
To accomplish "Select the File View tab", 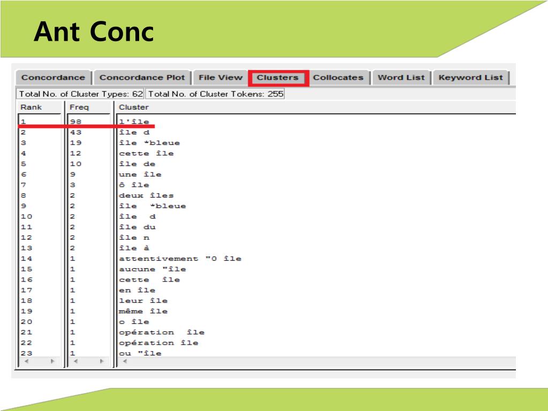I will [x=220, y=78].
